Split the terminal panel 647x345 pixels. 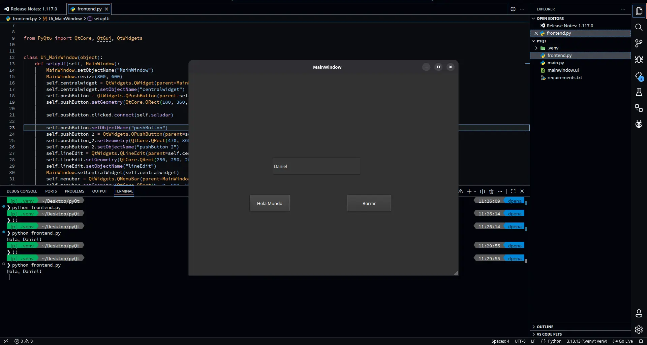point(483,191)
